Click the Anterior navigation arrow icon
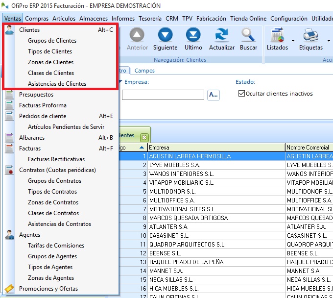The width and height of the screenshot is (333, 298). 137,35
